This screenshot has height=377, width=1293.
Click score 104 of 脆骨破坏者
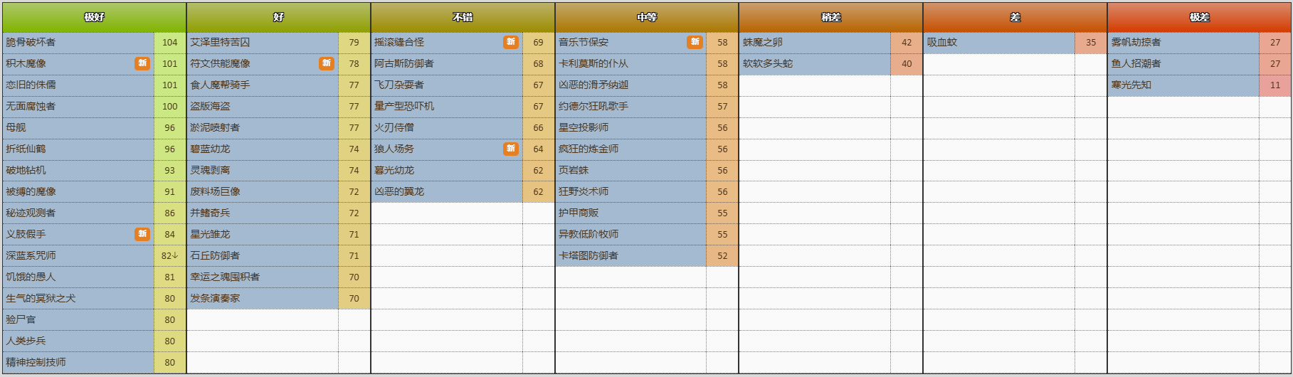coord(169,42)
